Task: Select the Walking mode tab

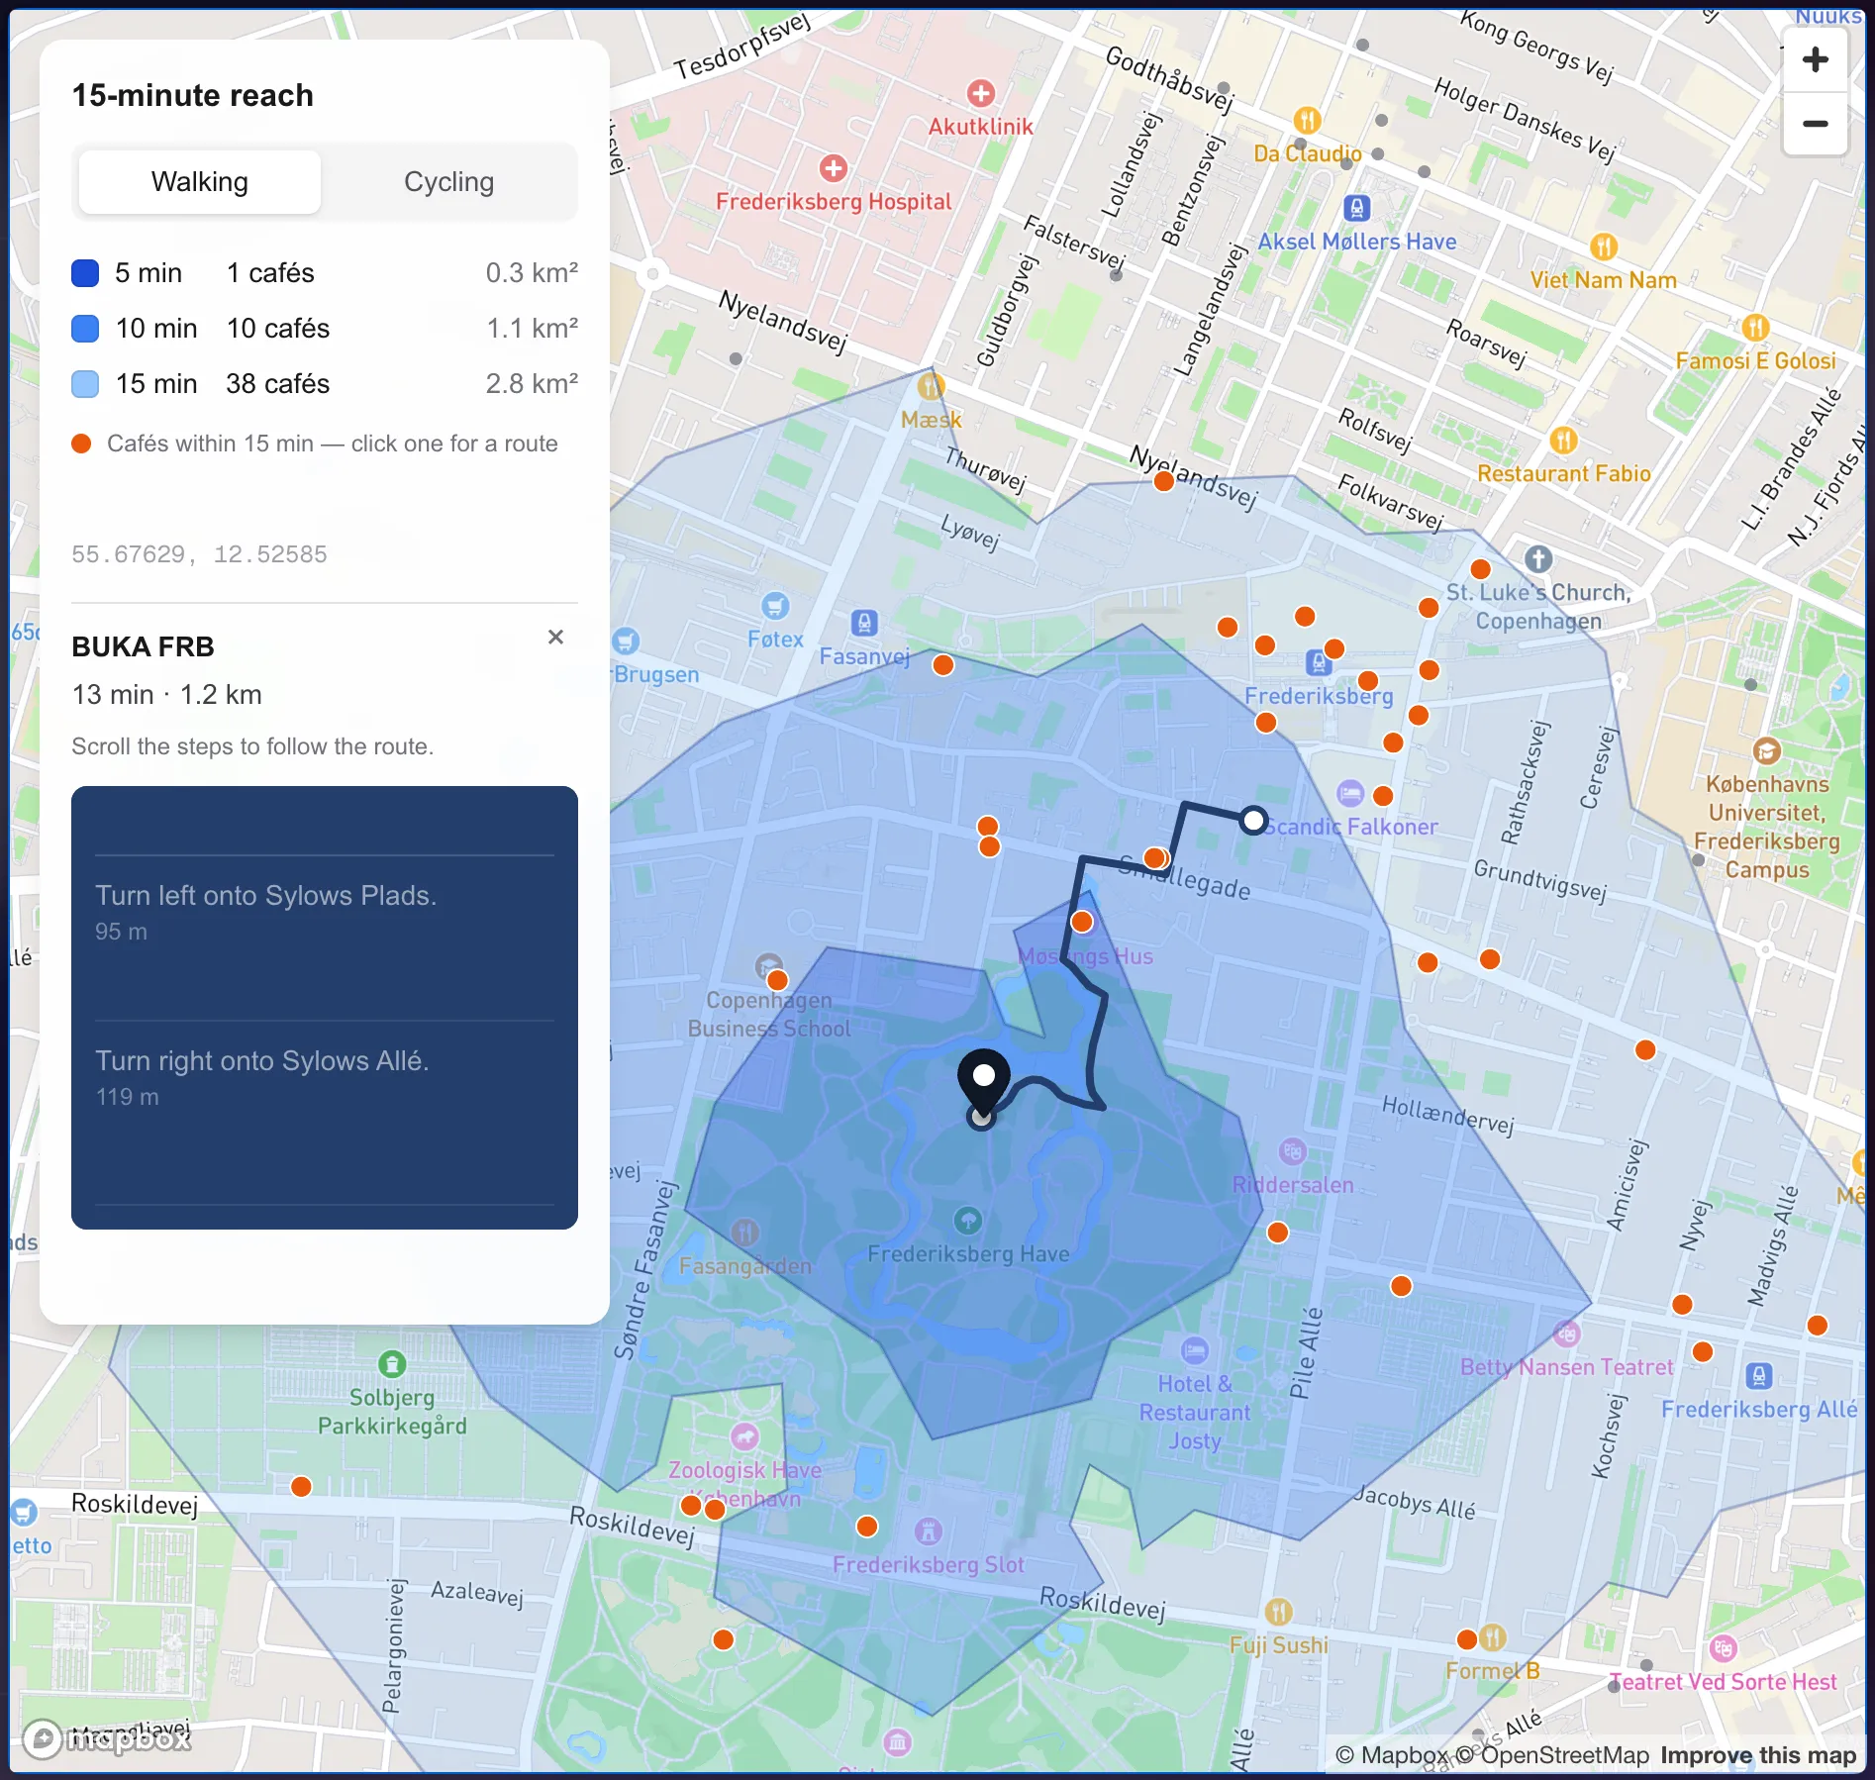Action: 200,182
